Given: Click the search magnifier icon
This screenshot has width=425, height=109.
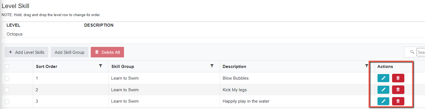Looking at the screenshot, I should [x=412, y=52].
